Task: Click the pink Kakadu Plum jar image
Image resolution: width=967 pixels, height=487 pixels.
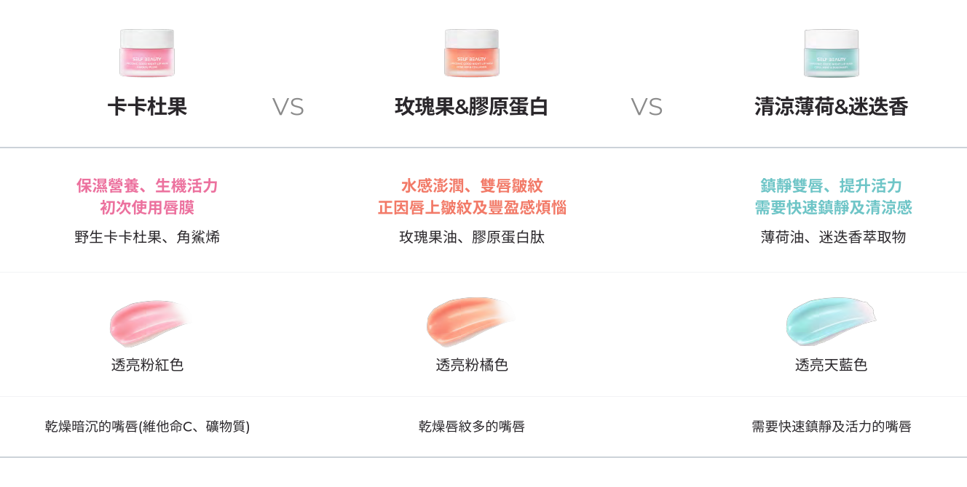Action: point(147,53)
